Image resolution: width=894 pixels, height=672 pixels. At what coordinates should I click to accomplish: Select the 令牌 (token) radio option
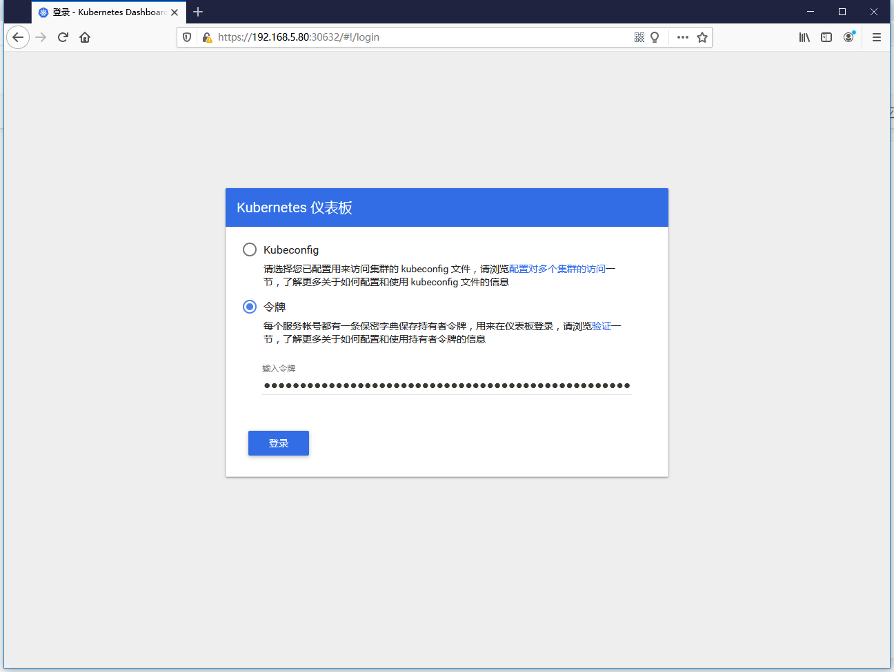pos(250,307)
